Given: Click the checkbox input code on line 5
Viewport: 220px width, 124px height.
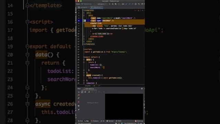Looking at the screenshot, I should (102, 21).
